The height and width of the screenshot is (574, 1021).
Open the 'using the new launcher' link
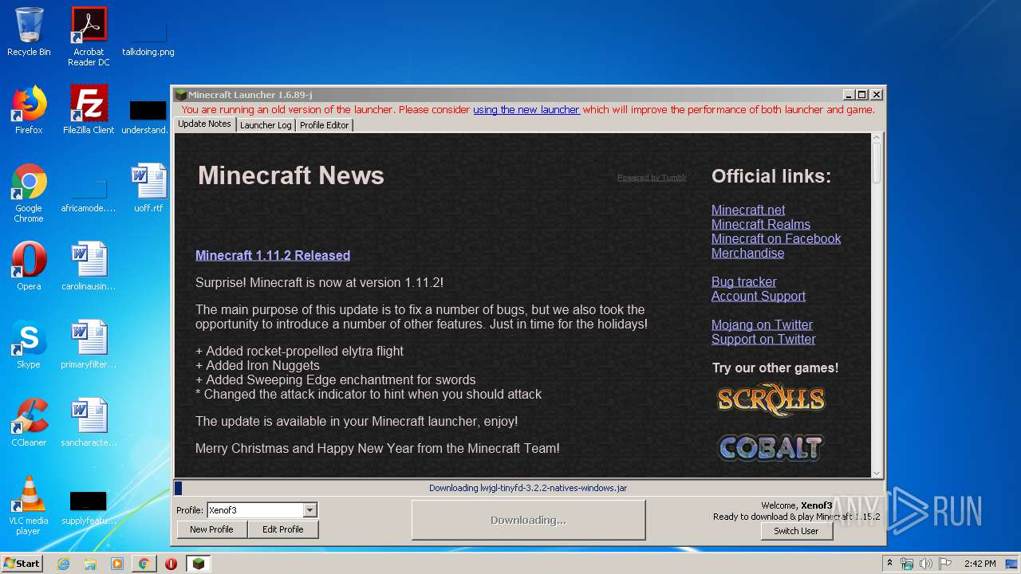point(526,109)
